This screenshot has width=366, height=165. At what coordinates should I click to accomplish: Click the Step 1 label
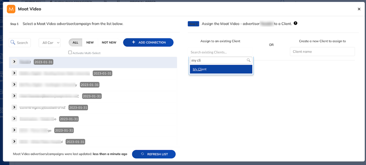[14, 24]
